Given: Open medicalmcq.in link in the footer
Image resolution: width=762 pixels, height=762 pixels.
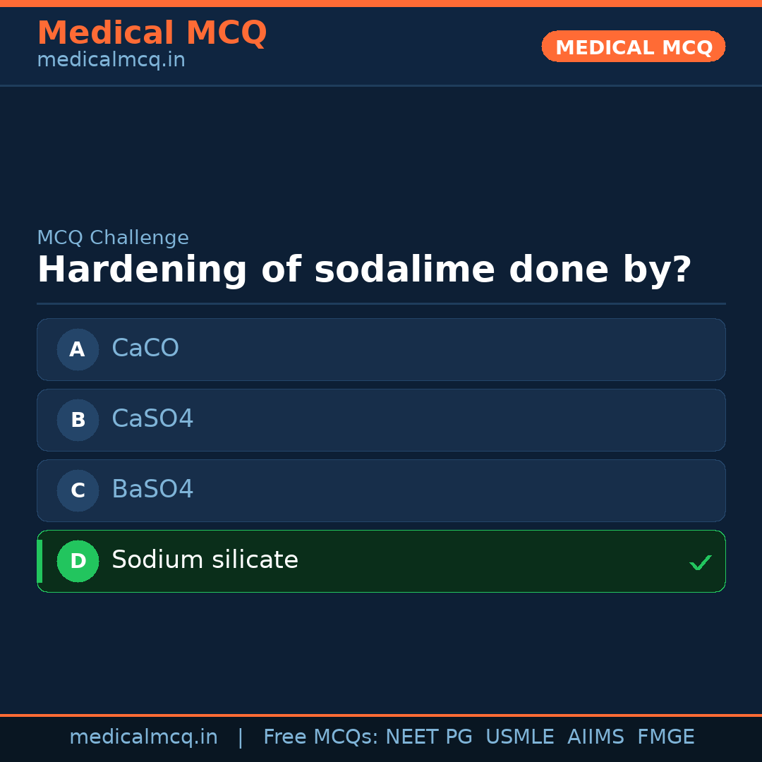Looking at the screenshot, I should coord(143,737).
